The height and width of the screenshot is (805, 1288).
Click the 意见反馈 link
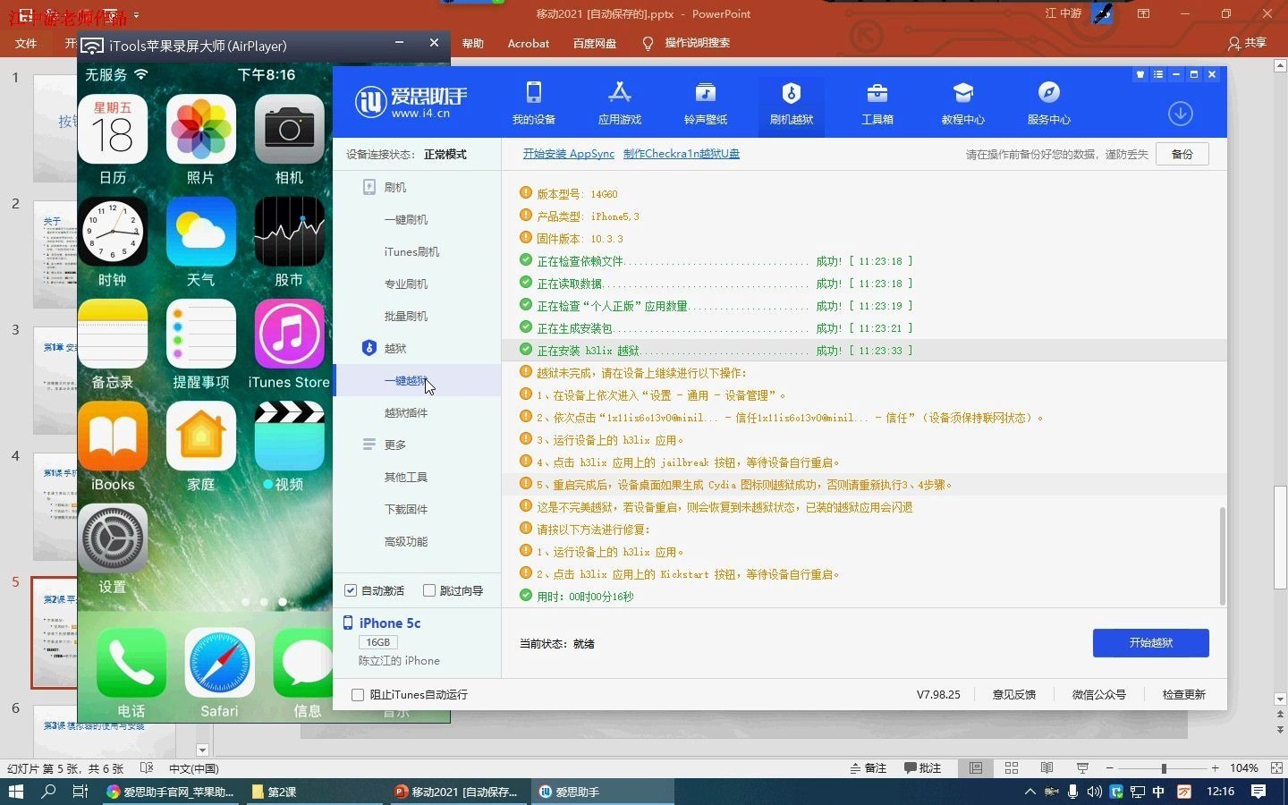coord(1014,695)
